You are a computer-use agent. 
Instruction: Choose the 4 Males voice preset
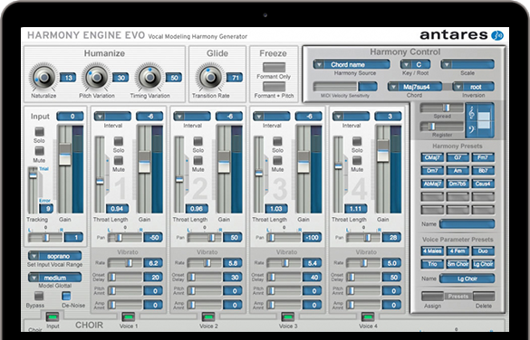432,251
